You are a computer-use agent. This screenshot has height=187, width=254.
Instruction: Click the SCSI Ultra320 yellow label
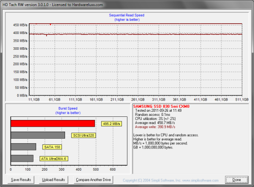pyautogui.click(x=83, y=136)
